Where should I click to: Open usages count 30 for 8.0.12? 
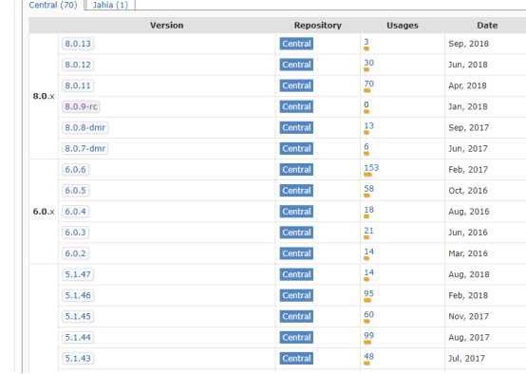click(x=368, y=63)
